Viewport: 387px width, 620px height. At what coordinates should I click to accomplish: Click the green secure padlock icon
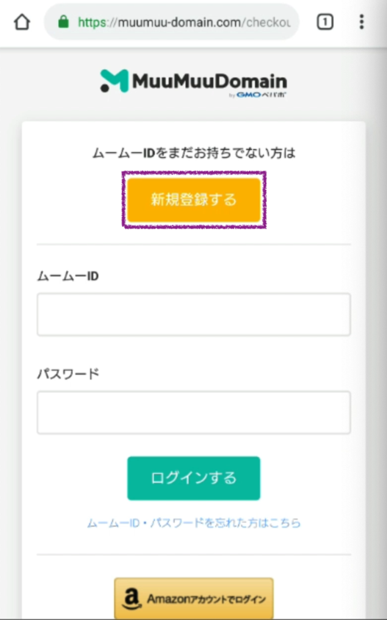[62, 22]
